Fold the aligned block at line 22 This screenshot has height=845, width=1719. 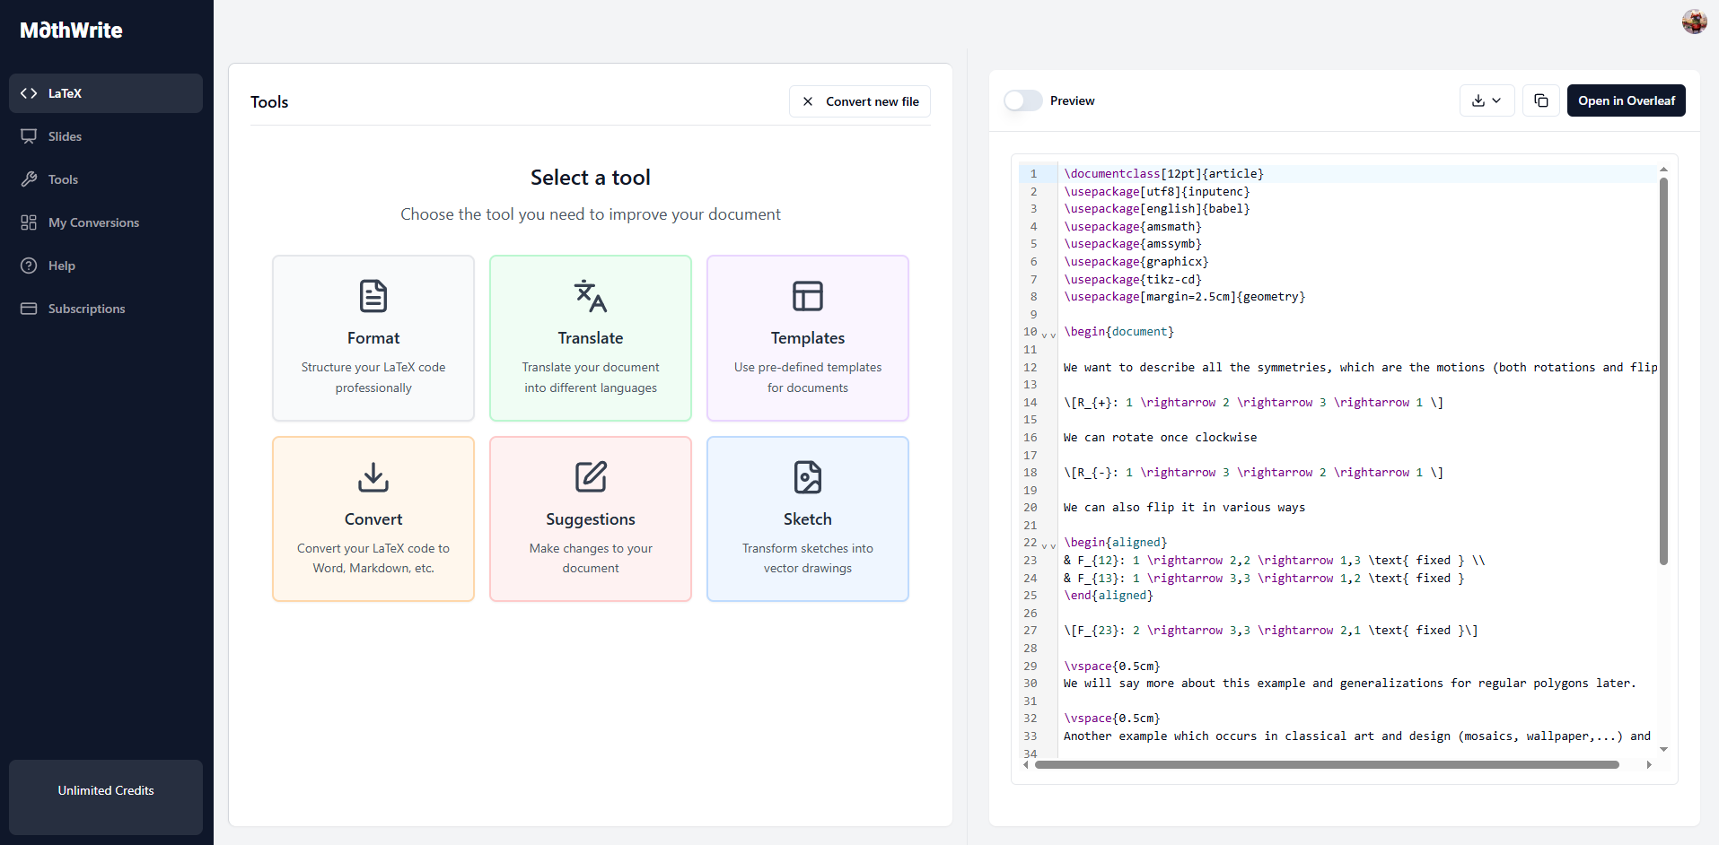point(1048,544)
